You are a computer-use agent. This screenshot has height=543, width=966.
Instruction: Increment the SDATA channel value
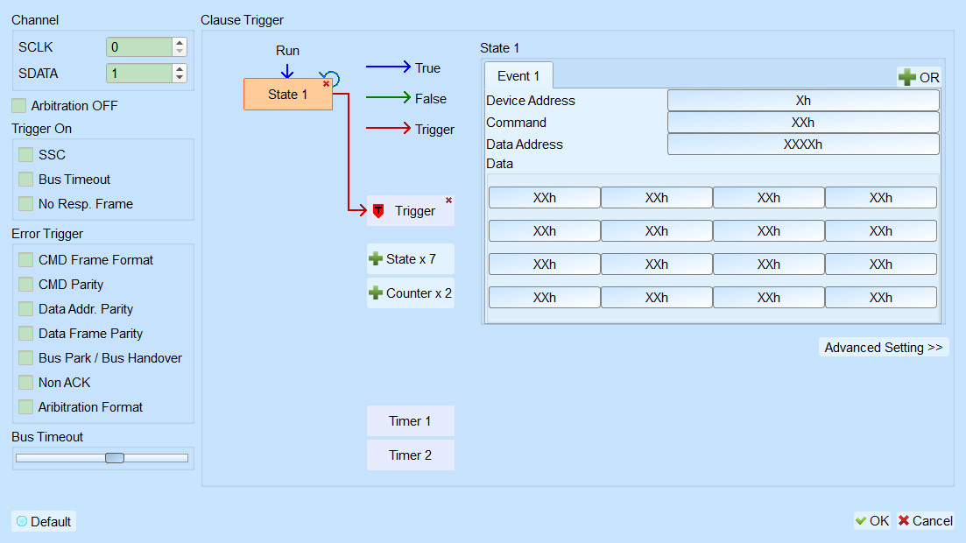point(180,69)
